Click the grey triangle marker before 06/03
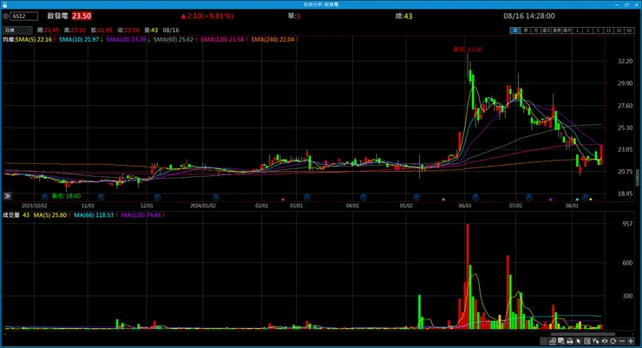The width and height of the screenshot is (642, 348). click(x=443, y=200)
